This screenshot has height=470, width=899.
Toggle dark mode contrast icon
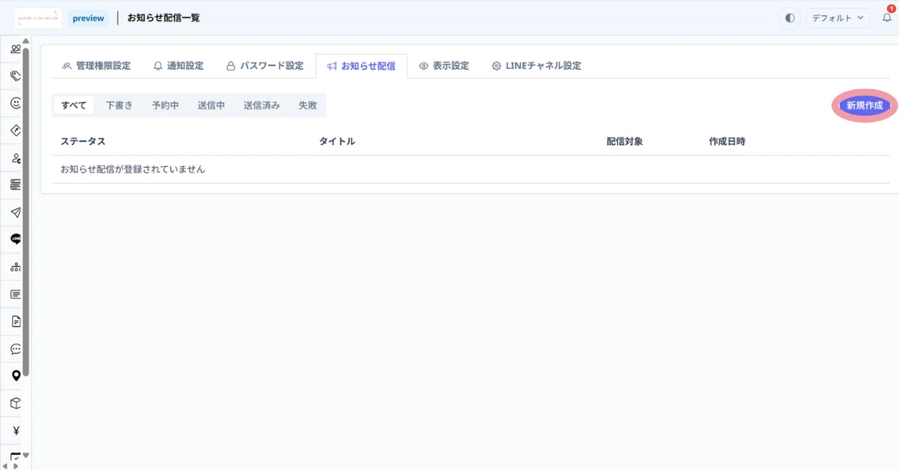[x=790, y=18]
